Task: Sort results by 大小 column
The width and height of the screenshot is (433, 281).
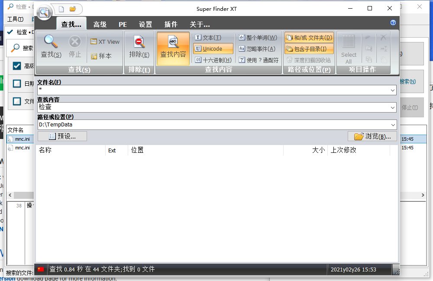Action: pos(305,150)
